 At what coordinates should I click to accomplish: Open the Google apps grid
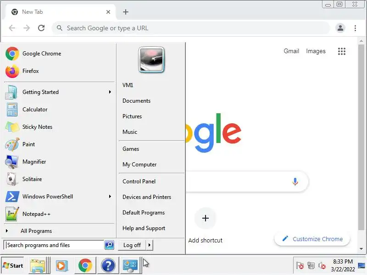[x=342, y=51]
